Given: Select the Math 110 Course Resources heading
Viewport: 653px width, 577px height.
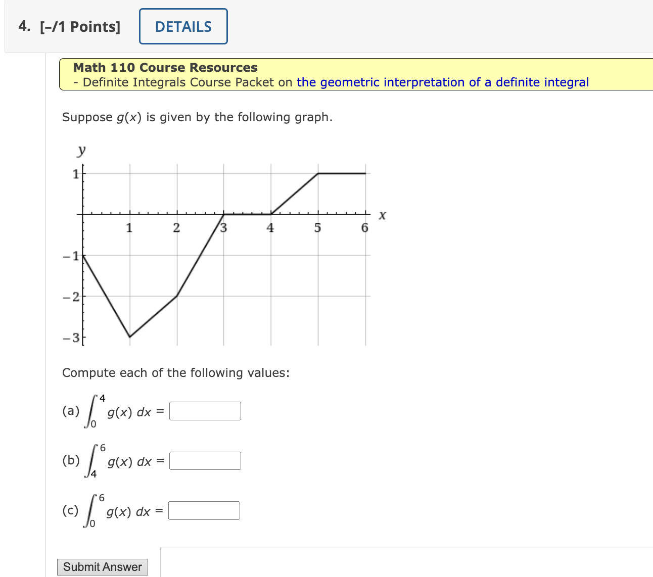Looking at the screenshot, I should pyautogui.click(x=165, y=67).
